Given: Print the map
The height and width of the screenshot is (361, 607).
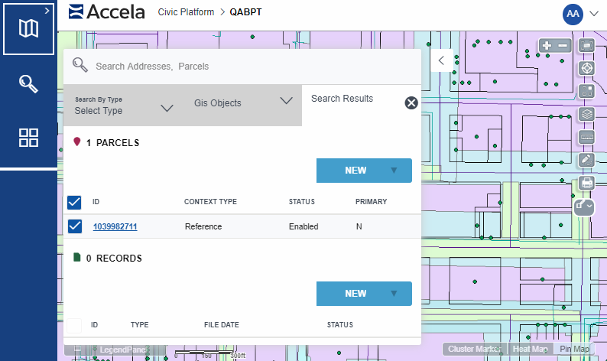Looking at the screenshot, I should pyautogui.click(x=587, y=183).
